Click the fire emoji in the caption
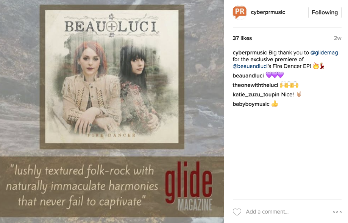Viewport: 348px width, 223px height. click(x=316, y=66)
